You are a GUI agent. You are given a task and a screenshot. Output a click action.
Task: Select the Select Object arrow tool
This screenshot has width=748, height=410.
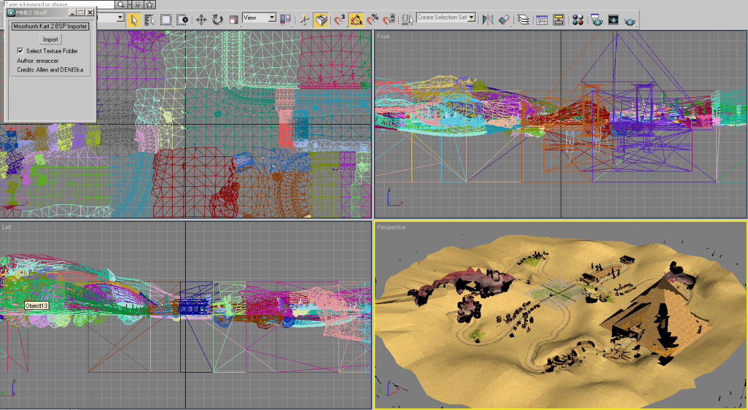[133, 20]
